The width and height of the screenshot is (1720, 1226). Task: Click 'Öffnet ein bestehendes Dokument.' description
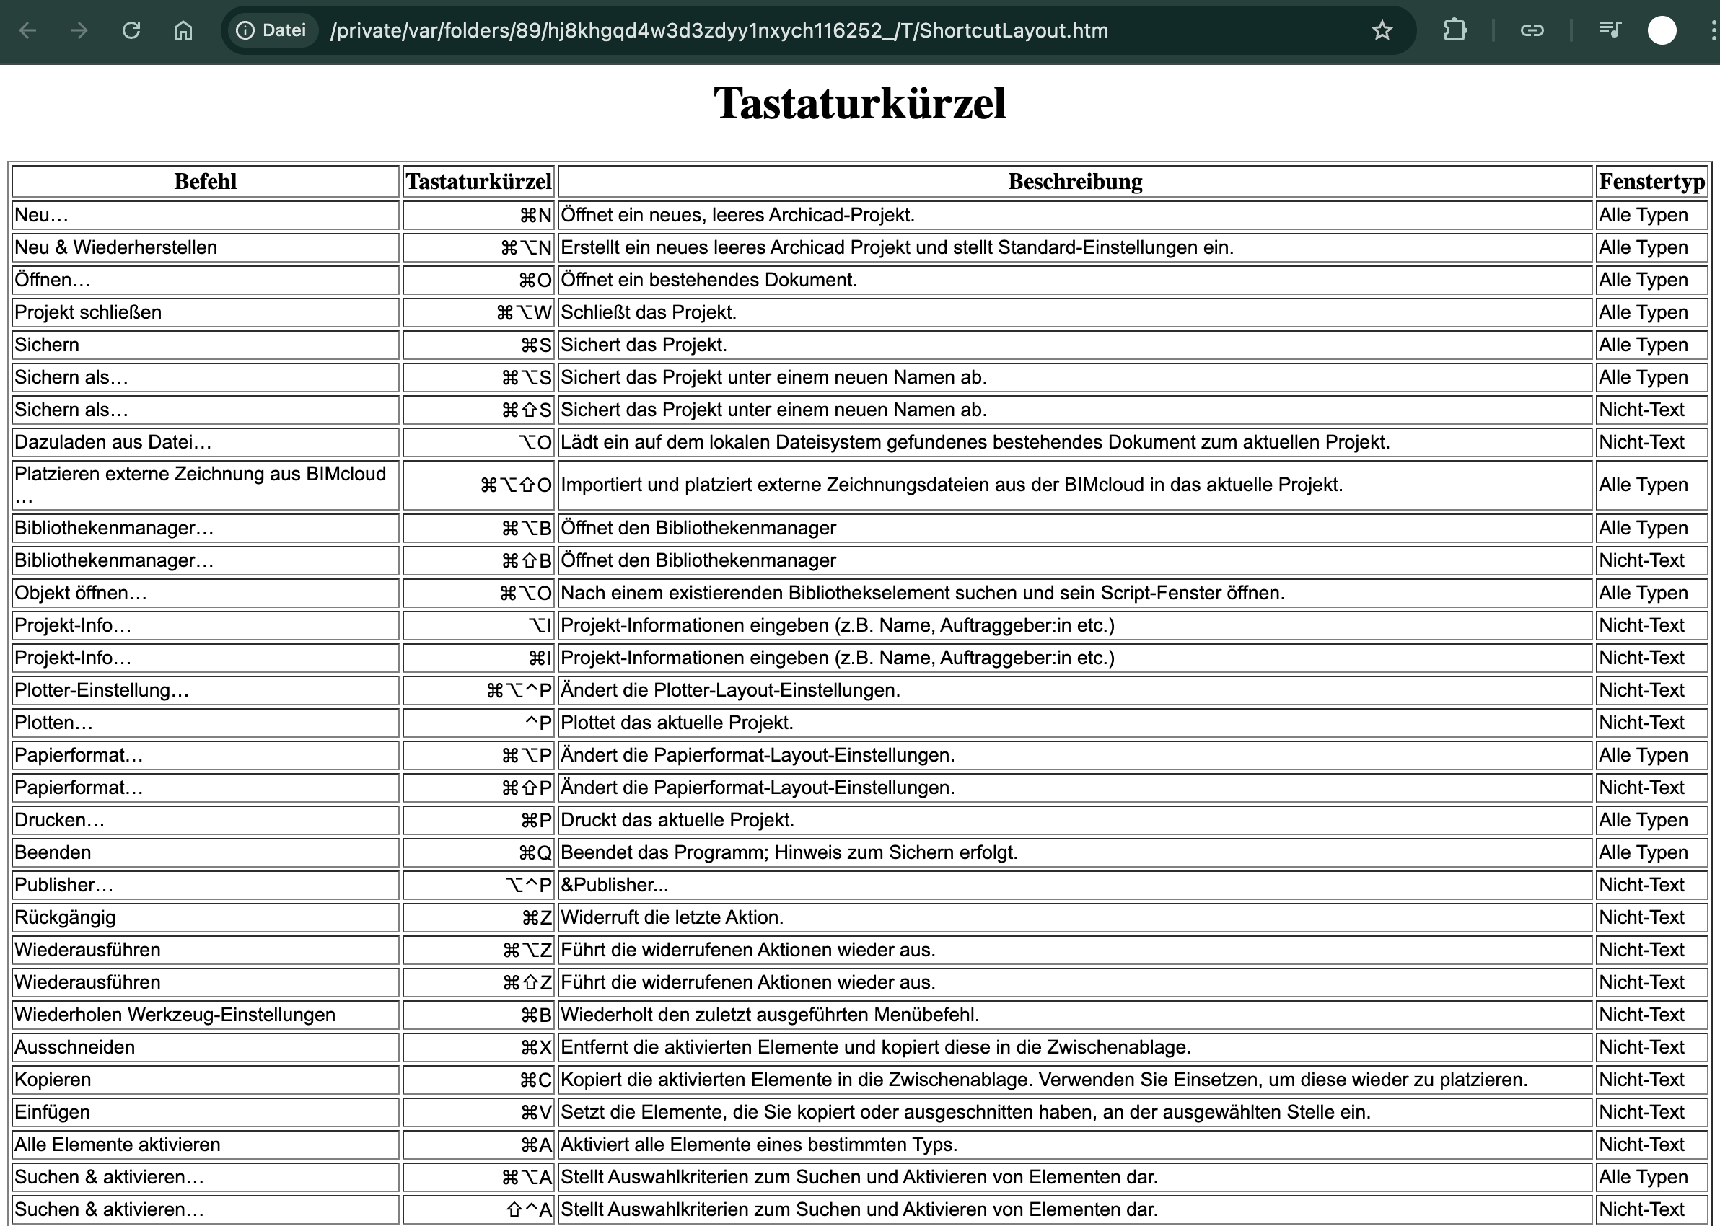pos(709,280)
